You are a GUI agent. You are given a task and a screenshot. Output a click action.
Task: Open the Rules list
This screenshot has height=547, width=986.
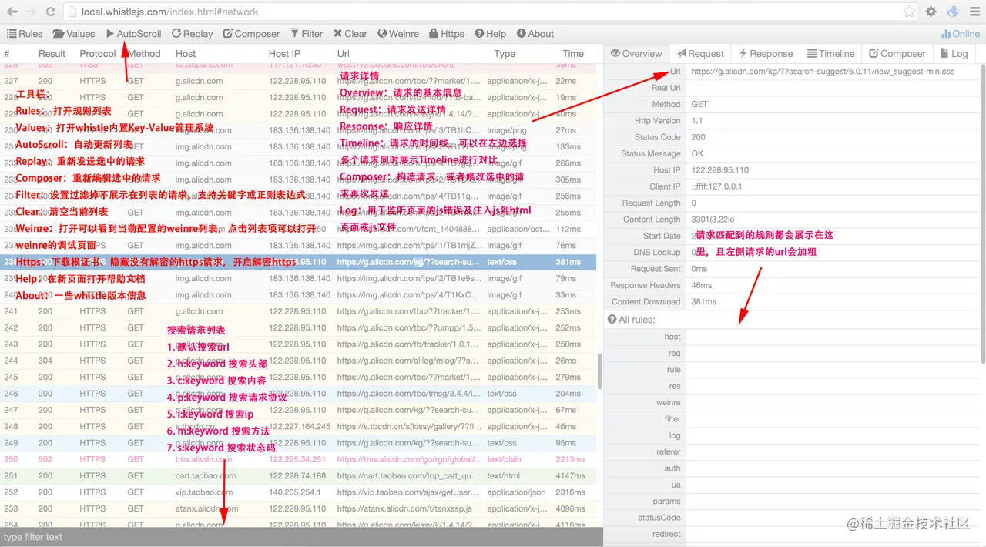point(25,34)
